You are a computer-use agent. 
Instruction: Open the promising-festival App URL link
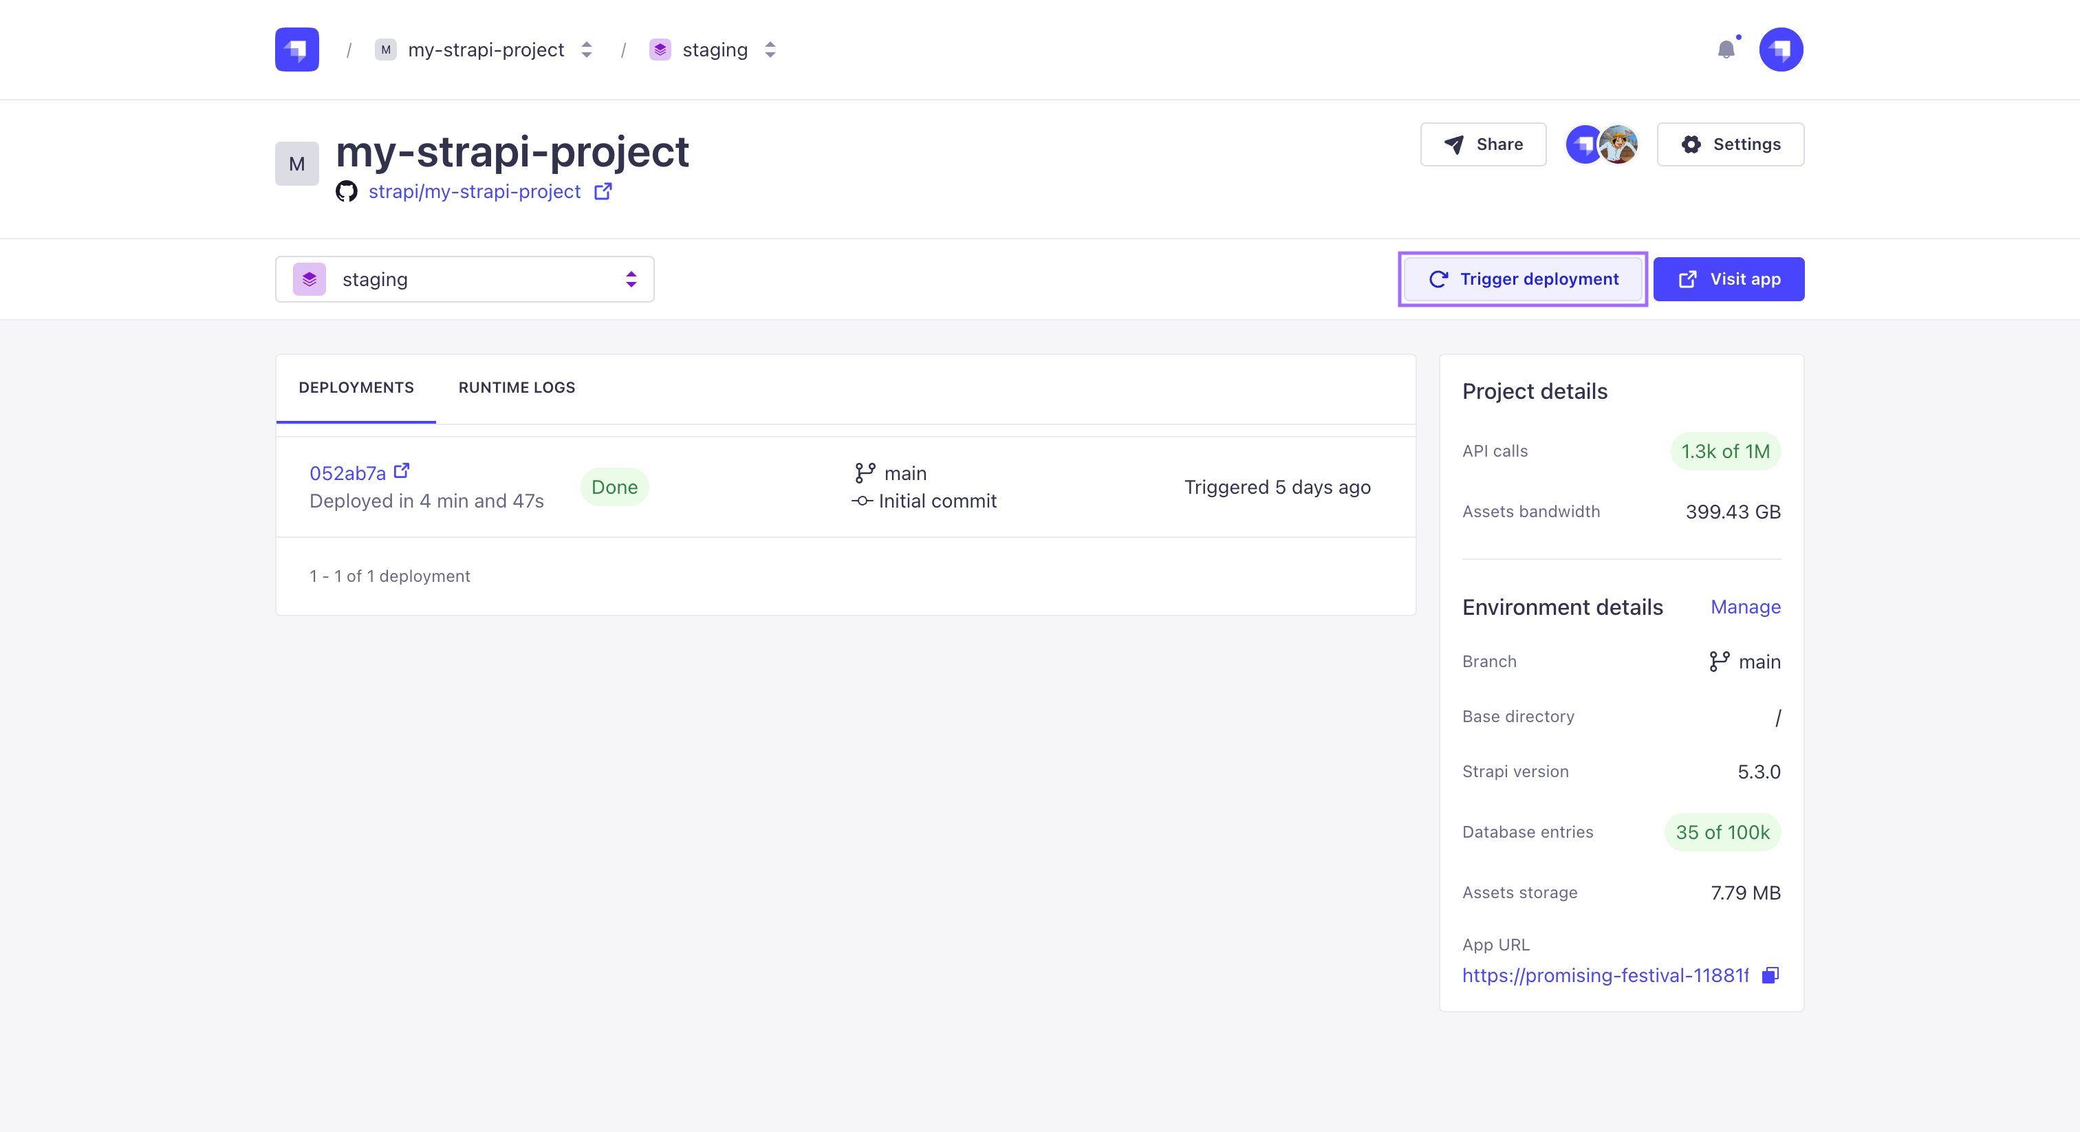(1605, 975)
